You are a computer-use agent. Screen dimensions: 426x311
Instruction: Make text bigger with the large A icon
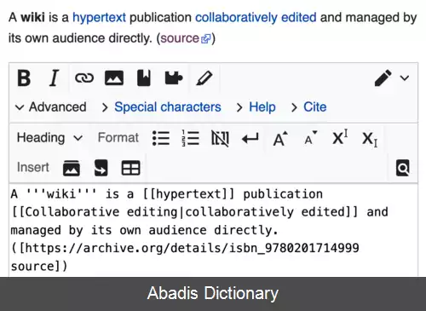click(x=280, y=139)
